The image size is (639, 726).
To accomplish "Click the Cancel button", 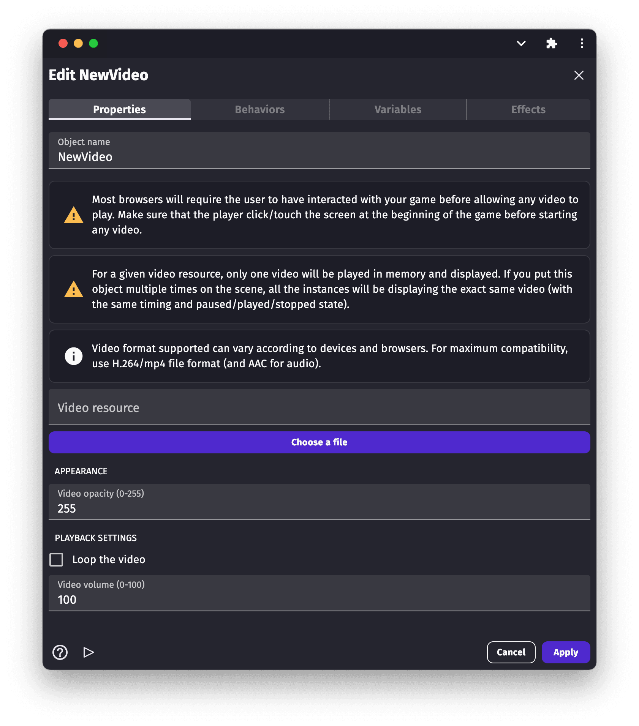I will [x=511, y=652].
